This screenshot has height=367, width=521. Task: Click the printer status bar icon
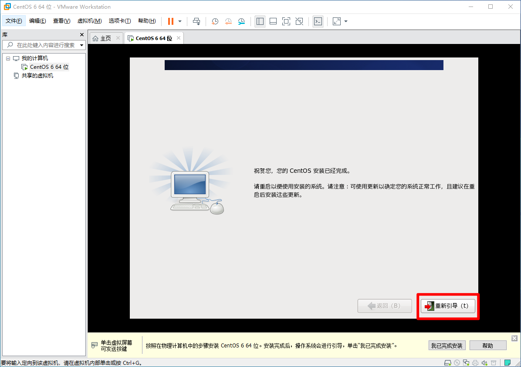pyautogui.click(x=475, y=363)
